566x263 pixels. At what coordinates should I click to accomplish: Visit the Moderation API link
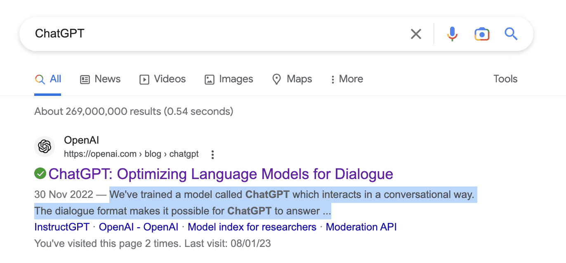(361, 227)
